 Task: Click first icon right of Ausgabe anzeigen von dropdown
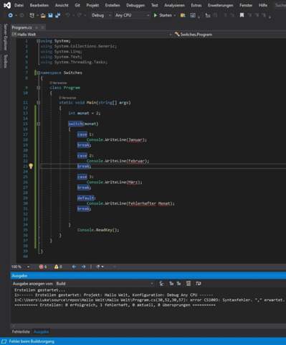[x=162, y=284]
